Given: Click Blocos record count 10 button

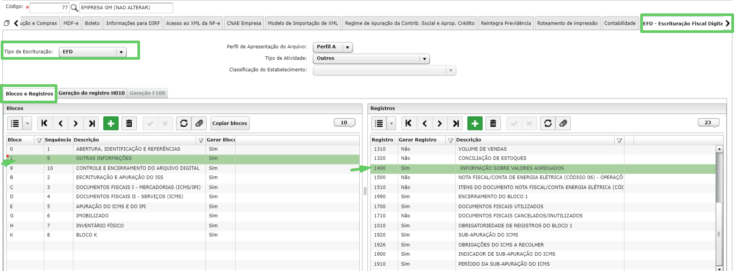Looking at the screenshot, I should 344,122.
